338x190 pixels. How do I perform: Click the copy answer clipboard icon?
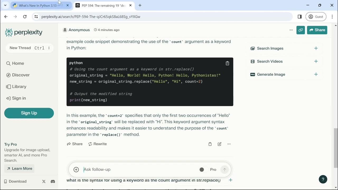(210, 144)
